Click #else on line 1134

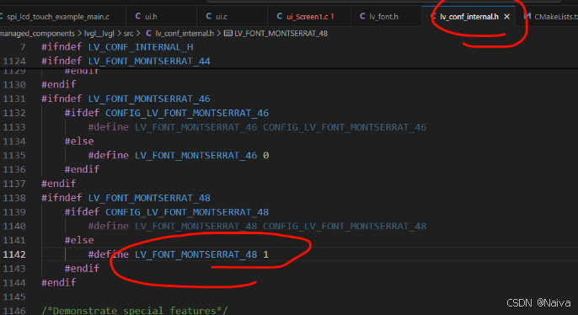pyautogui.click(x=79, y=141)
